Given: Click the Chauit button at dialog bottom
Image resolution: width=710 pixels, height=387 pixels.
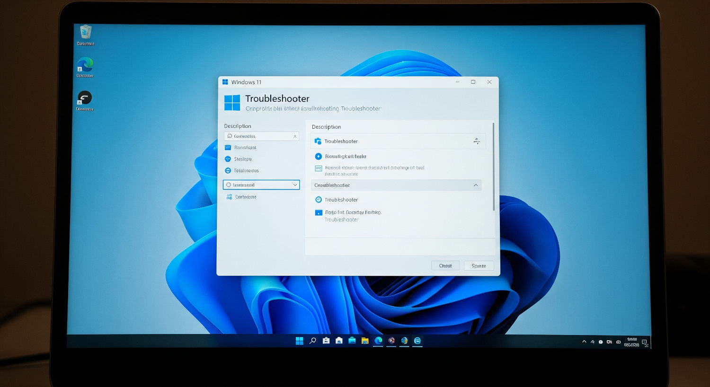Looking at the screenshot, I should coord(445,265).
